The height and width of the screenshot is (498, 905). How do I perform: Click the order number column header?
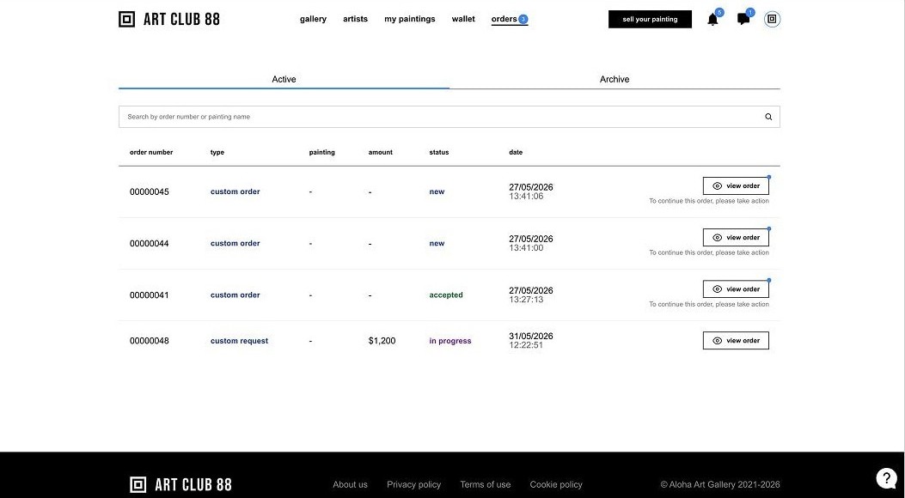151,152
